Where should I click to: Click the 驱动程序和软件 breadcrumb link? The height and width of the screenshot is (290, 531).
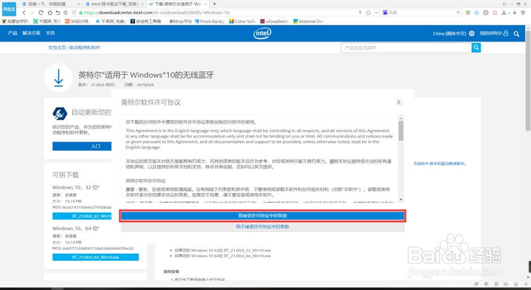click(x=84, y=48)
